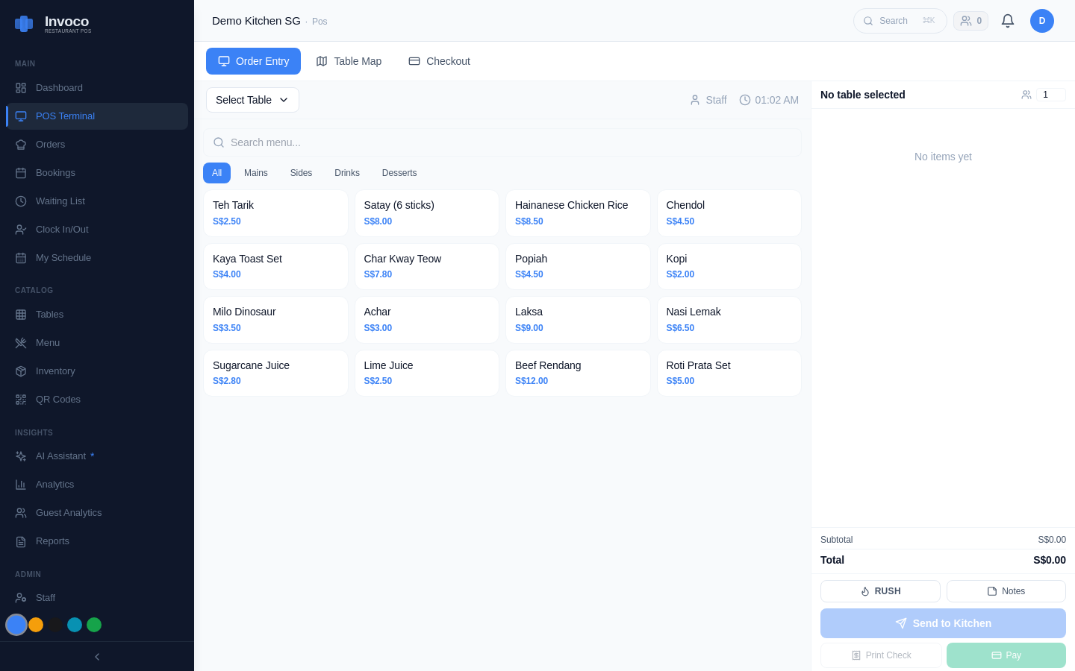Switch to the Table Map tab

coord(349,60)
